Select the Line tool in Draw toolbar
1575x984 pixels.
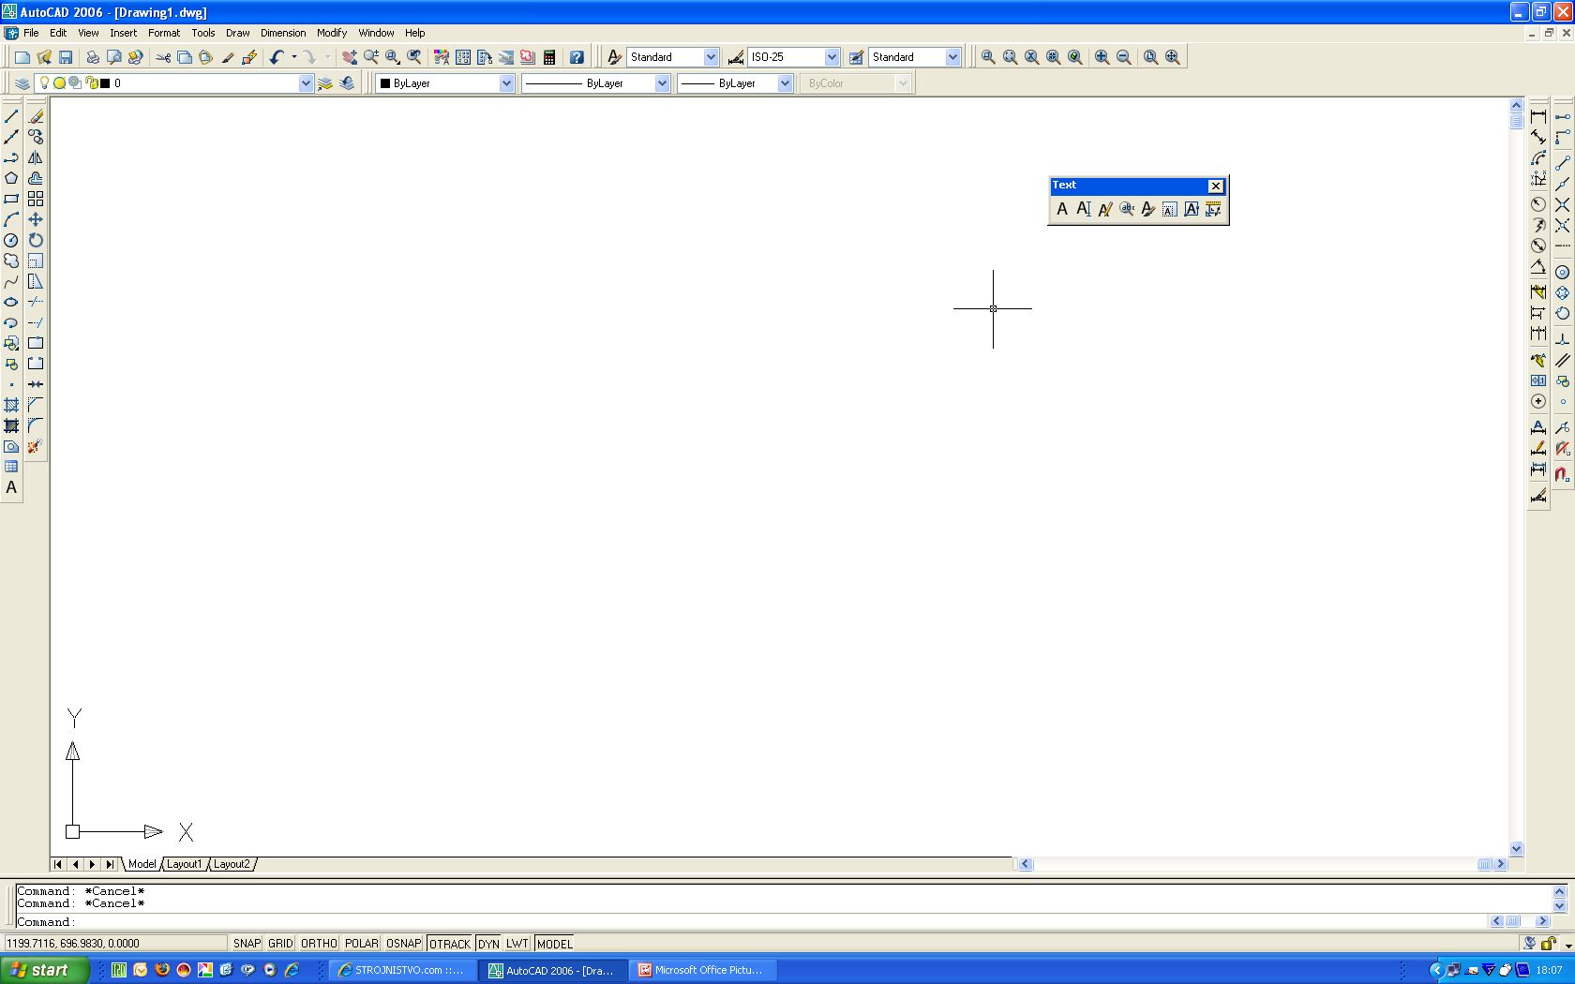click(11, 116)
